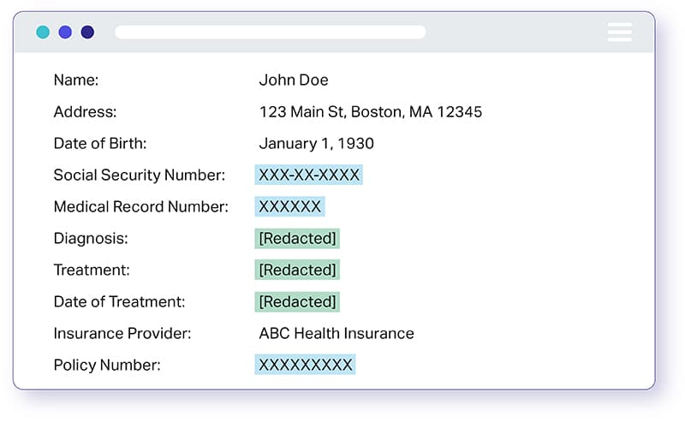Click the hamburger menu icon

(619, 33)
